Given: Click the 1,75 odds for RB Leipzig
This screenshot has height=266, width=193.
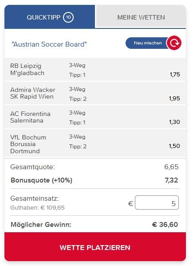Looking at the screenshot, I should 175,75.
